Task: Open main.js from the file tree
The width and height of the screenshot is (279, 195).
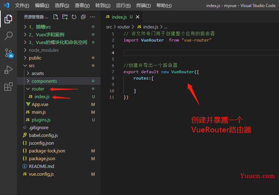Action: (38, 112)
